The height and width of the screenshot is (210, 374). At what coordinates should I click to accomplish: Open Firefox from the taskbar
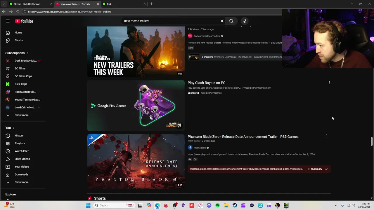pos(166,205)
